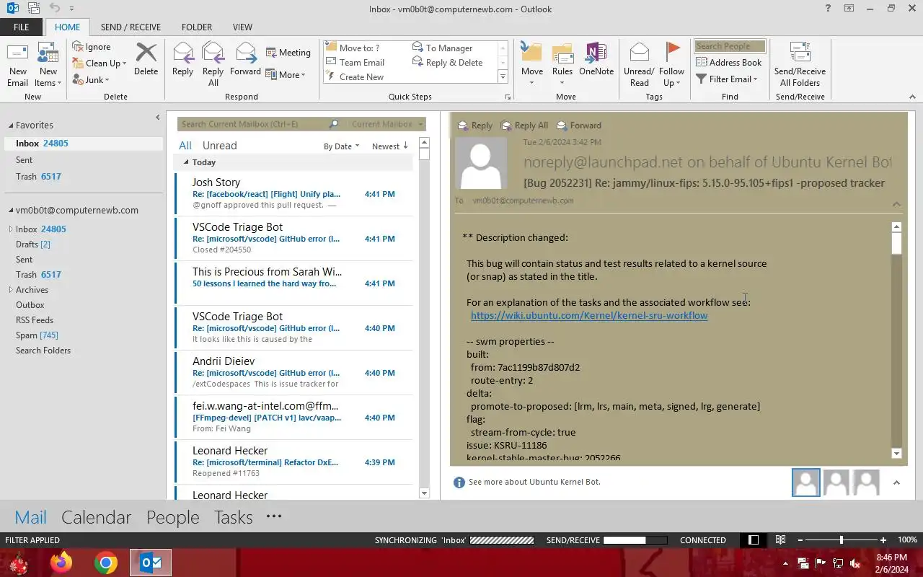
Task: Open the Andrii Dieiev email
Action: [x=295, y=372]
